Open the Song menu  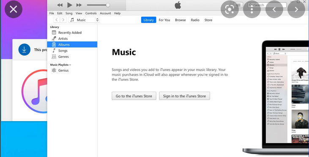69,14
